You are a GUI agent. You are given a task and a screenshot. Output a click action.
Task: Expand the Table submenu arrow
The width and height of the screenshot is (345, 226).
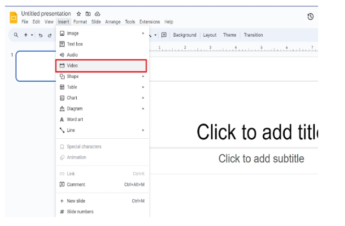(x=143, y=87)
